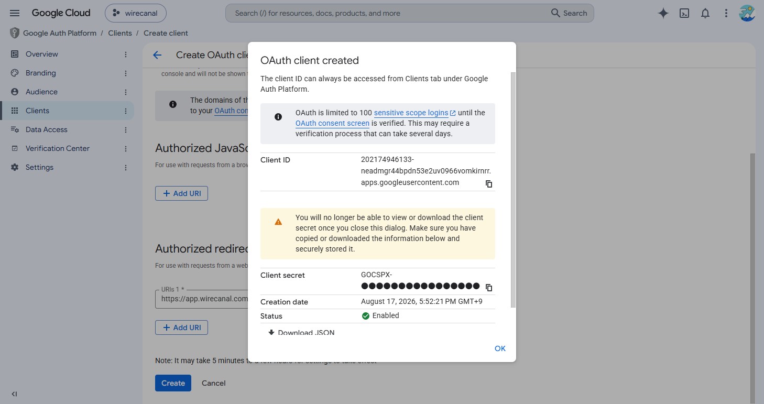Go to the Branding page
Image resolution: width=764 pixels, height=404 pixels.
pos(41,73)
